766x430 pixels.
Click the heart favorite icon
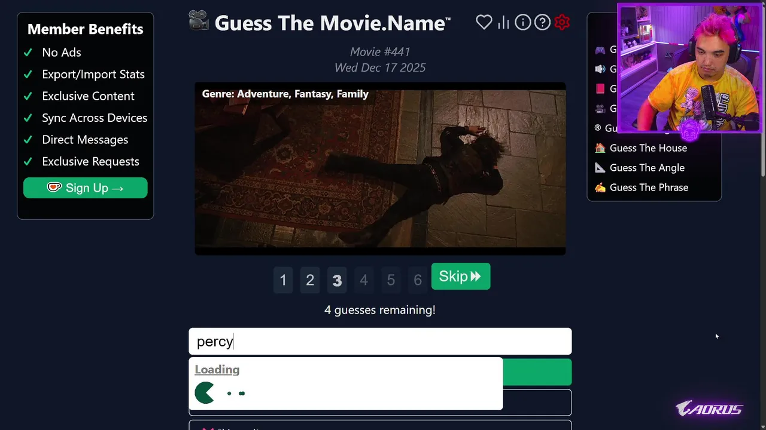[x=484, y=22]
